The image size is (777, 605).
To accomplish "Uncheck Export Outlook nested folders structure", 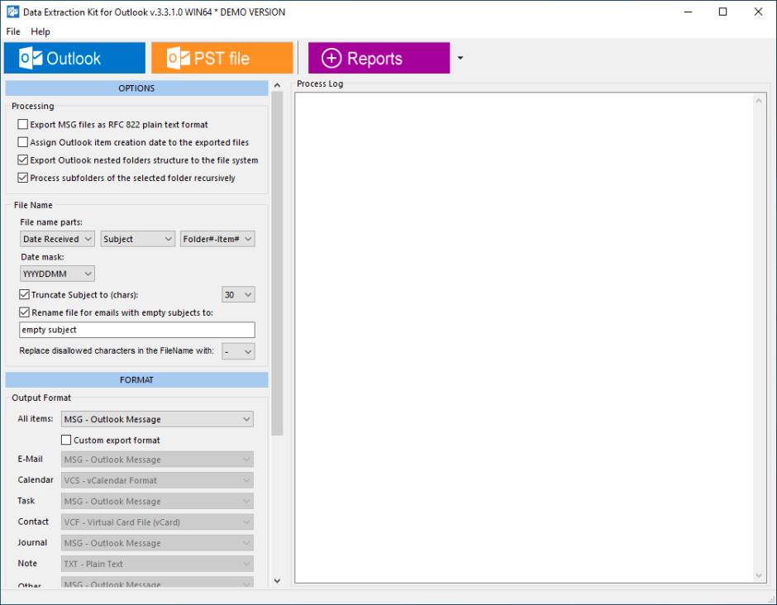I will tap(23, 160).
